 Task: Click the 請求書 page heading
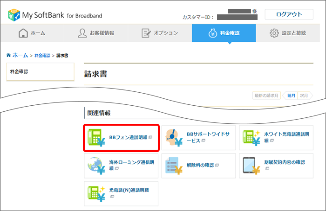(95, 74)
